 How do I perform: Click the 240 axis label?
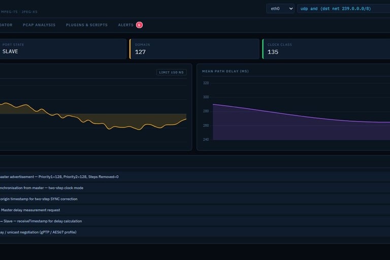tap(206, 140)
